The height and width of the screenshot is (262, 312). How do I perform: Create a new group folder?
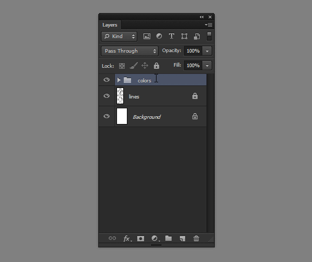(168, 239)
